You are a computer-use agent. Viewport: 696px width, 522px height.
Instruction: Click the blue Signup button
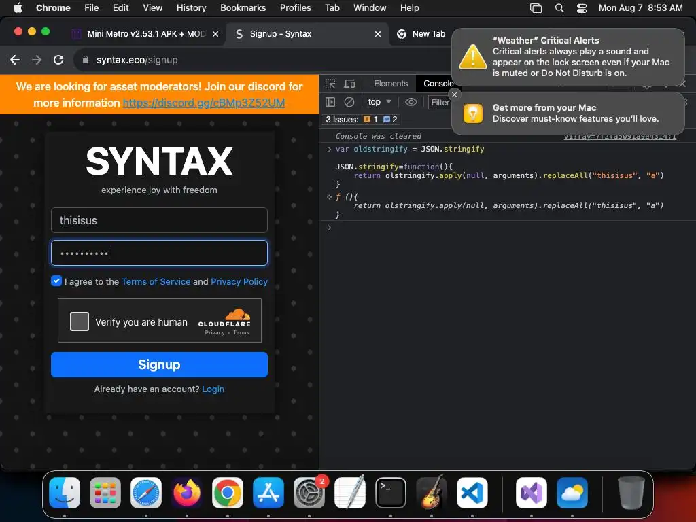click(x=159, y=364)
